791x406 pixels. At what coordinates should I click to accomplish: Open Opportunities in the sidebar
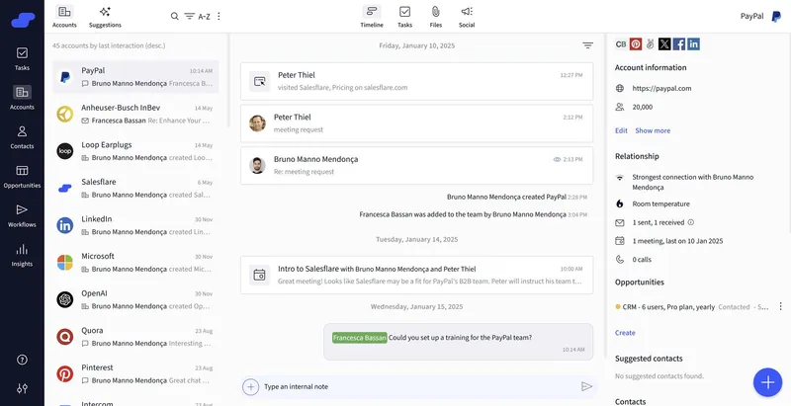click(22, 176)
